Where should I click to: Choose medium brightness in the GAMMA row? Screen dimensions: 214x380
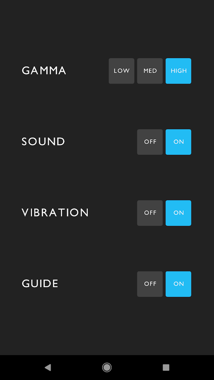click(150, 71)
